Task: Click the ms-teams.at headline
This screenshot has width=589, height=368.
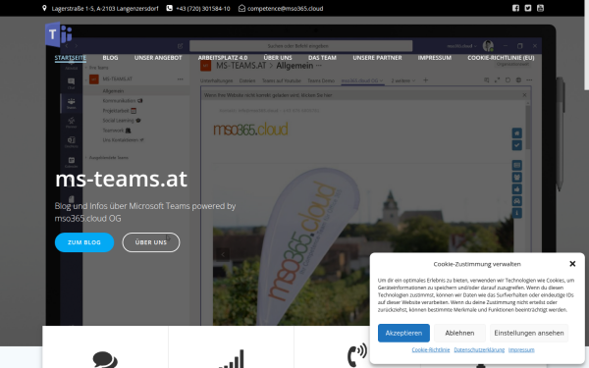Action: [x=121, y=179]
